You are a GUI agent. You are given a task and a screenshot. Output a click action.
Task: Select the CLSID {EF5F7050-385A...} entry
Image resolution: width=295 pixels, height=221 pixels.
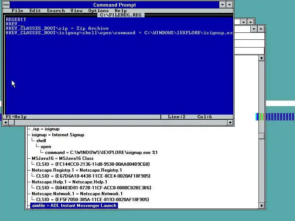click(93, 199)
